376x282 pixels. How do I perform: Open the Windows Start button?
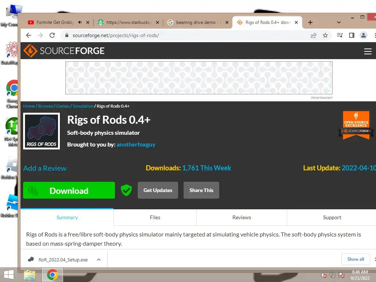coord(9,275)
